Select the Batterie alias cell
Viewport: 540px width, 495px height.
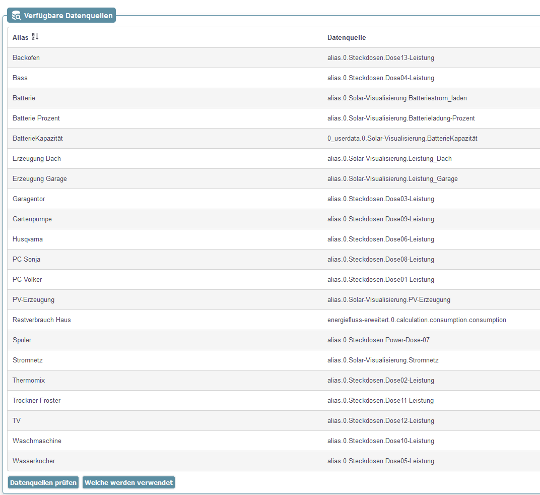click(x=24, y=98)
